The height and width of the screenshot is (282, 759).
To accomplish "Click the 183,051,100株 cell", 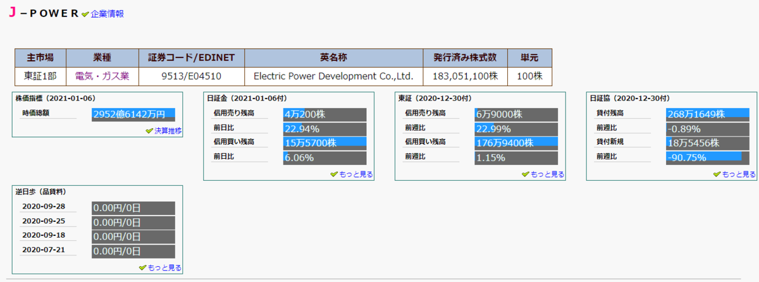I will 466,76.
